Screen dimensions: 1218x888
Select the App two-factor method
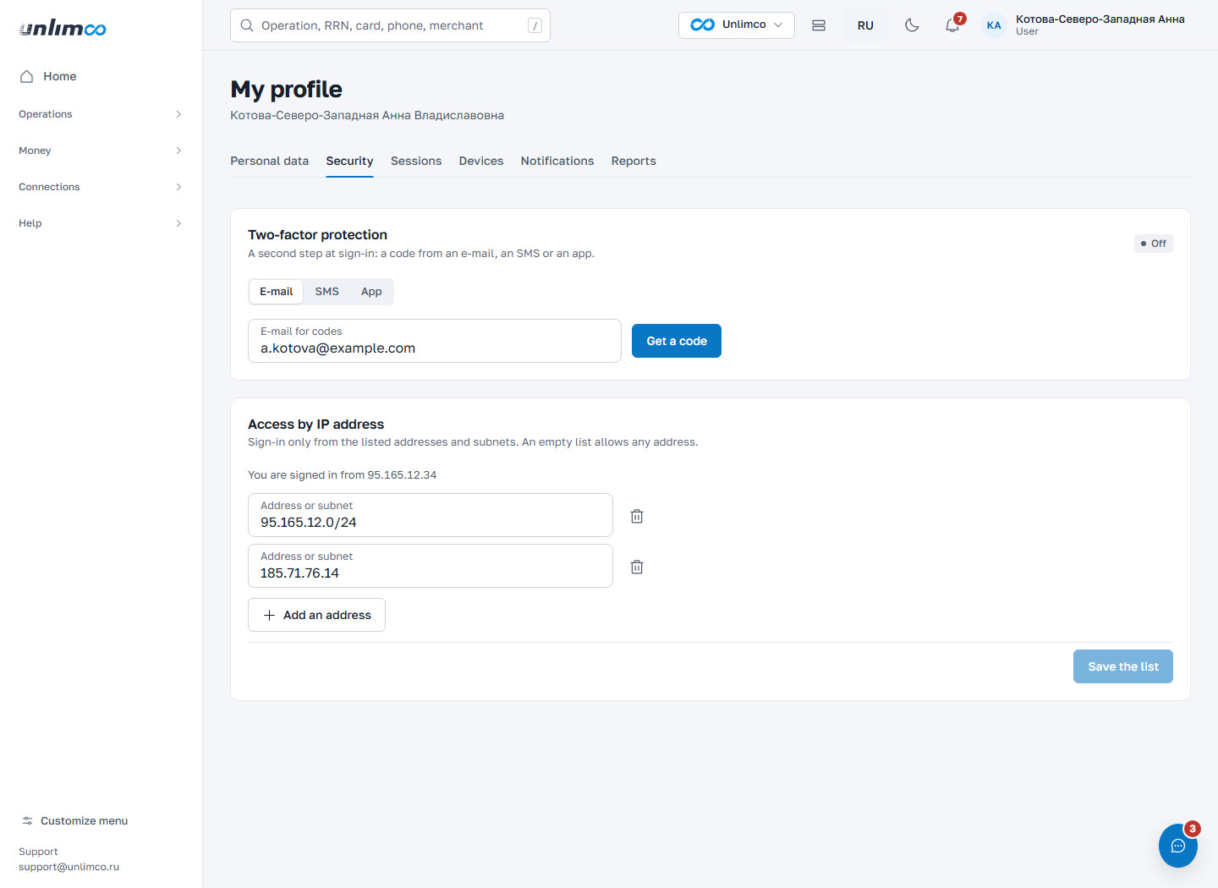tap(371, 292)
